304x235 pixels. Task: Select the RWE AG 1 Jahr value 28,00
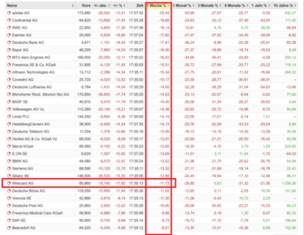[265, 28]
